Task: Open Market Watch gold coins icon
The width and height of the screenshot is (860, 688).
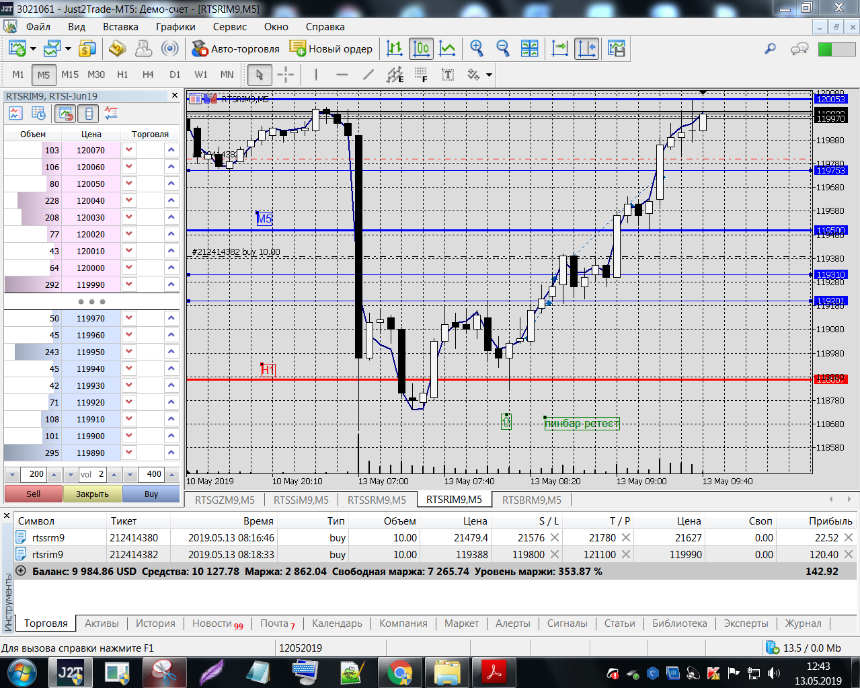Action: click(87, 48)
